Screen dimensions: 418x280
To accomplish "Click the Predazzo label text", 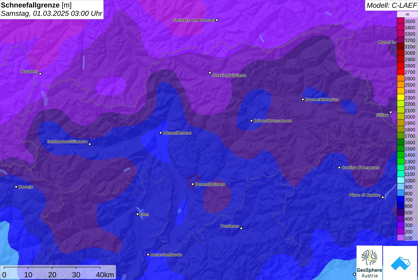I will (x=230, y=226).
